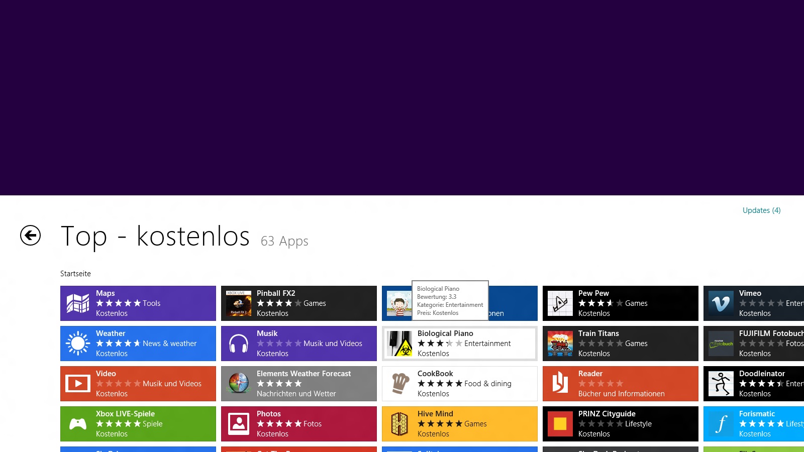804x452 pixels.
Task: Click the cartoon chef app icon under tooltip
Action: 399,303
